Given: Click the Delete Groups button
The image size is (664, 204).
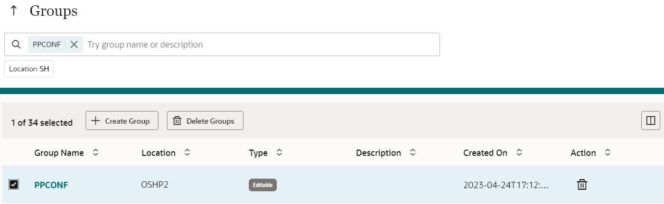Looking at the screenshot, I should point(205,121).
